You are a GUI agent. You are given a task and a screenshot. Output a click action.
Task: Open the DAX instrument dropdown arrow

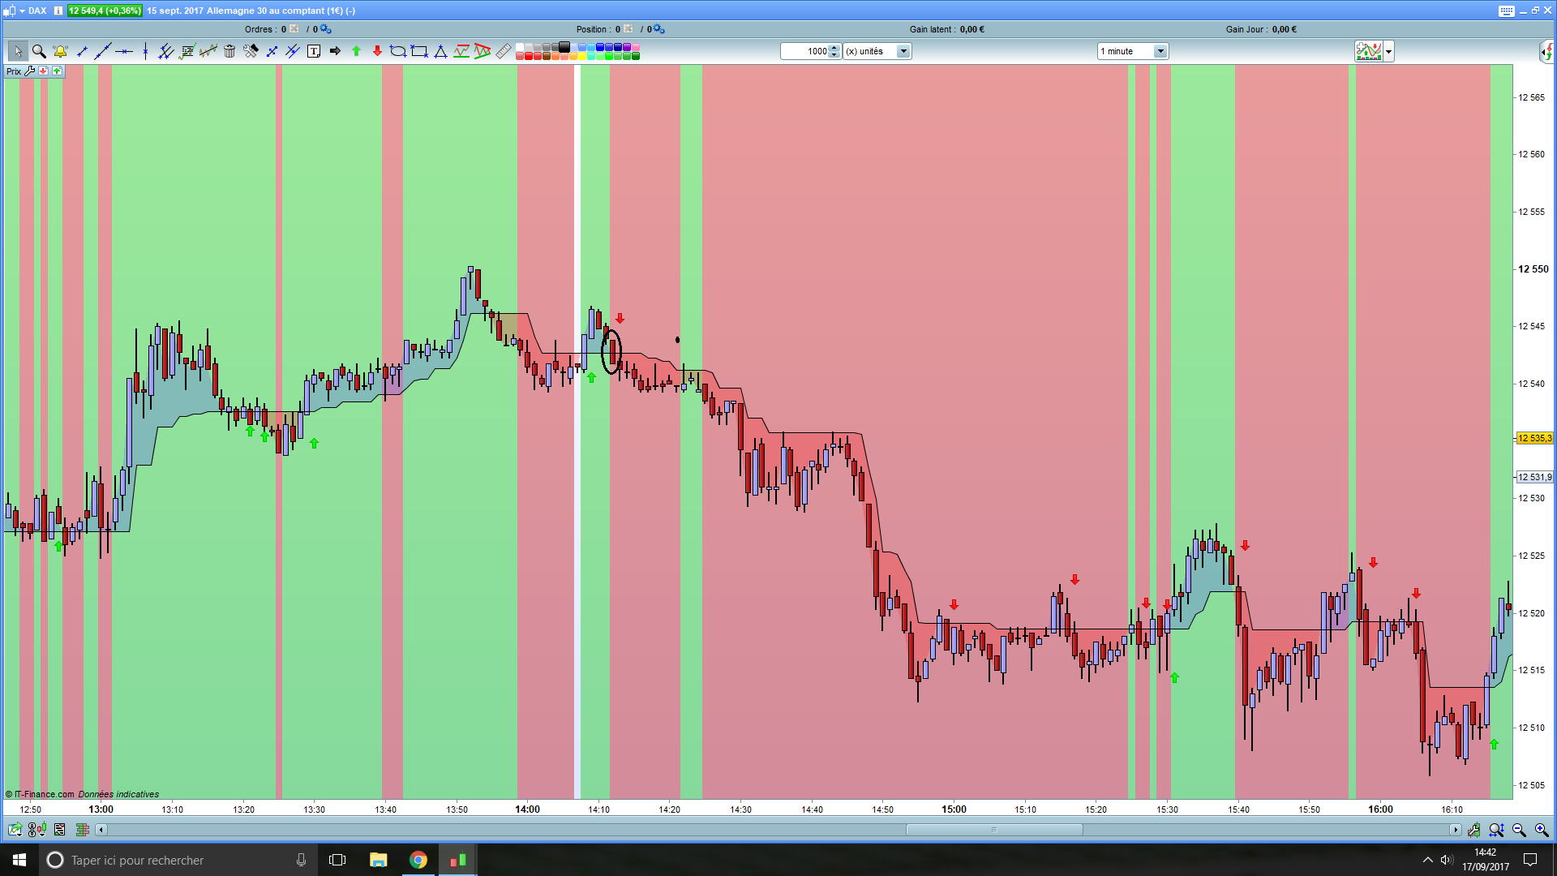(x=22, y=11)
